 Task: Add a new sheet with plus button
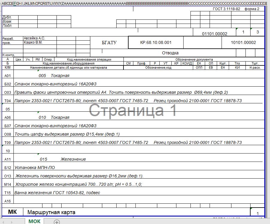pos(57,222)
